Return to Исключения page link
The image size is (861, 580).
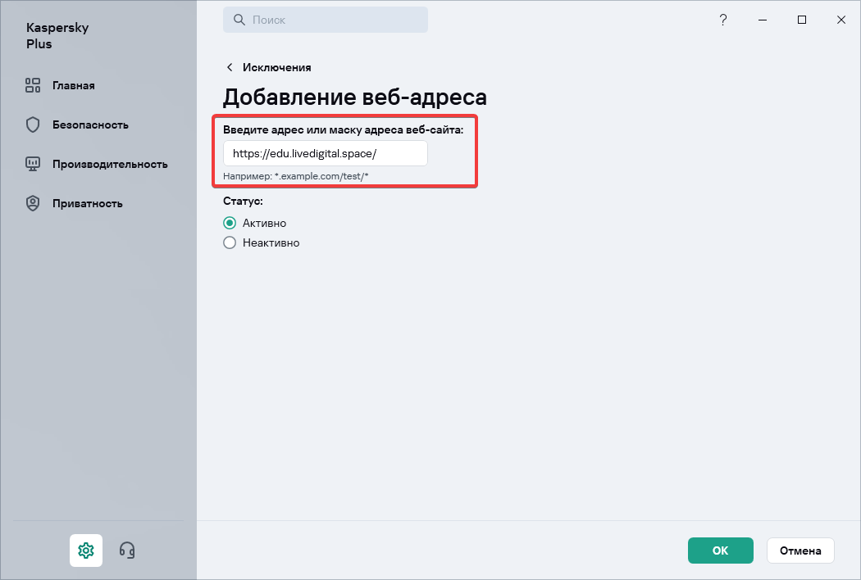(x=277, y=67)
